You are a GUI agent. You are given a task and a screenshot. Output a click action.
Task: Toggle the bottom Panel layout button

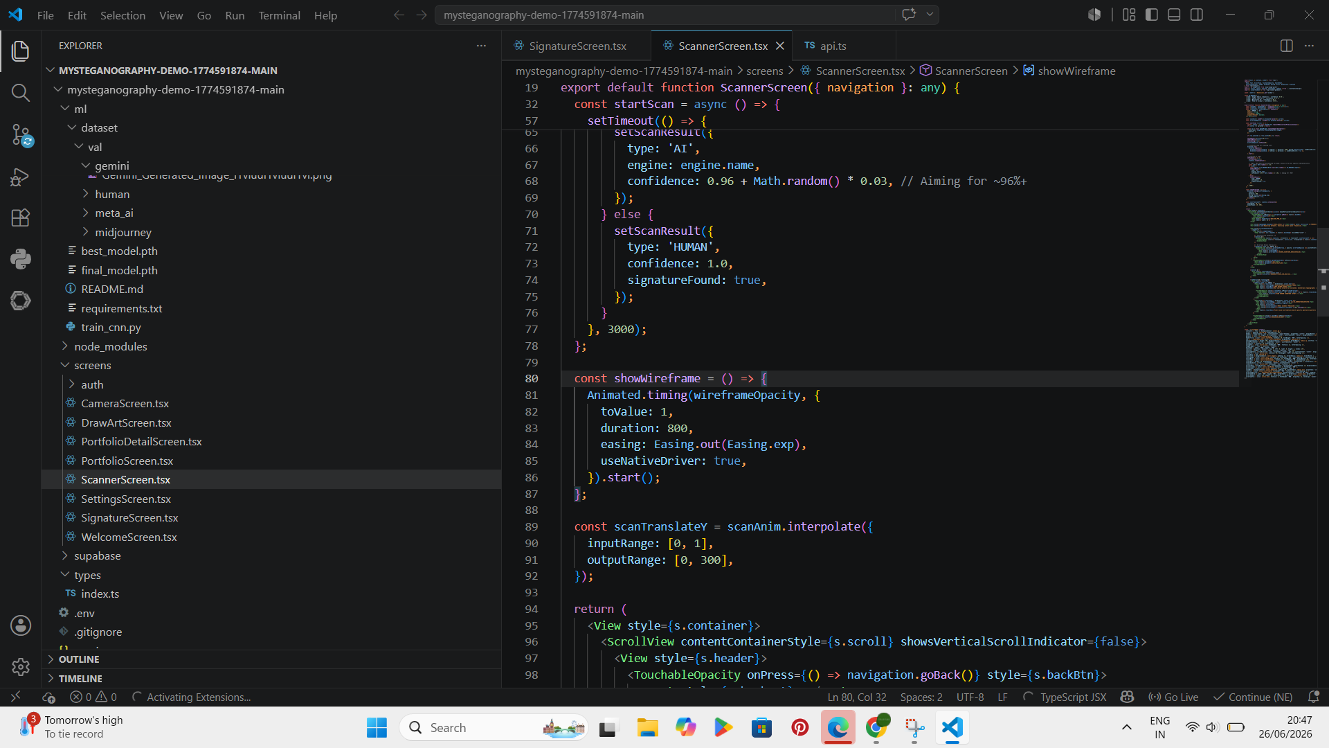click(1174, 15)
